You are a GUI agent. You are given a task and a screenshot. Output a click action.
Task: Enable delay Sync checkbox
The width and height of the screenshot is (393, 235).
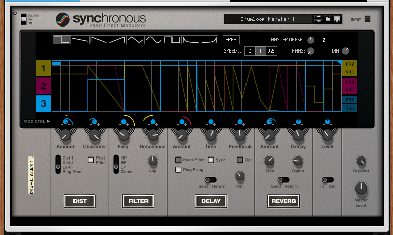point(211,160)
